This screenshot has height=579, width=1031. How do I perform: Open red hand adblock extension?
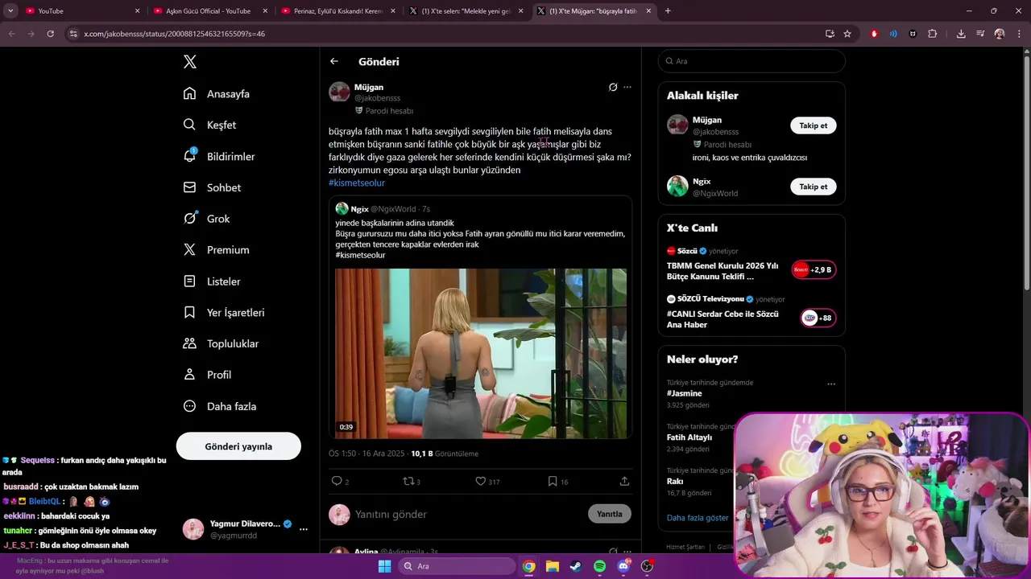874,34
